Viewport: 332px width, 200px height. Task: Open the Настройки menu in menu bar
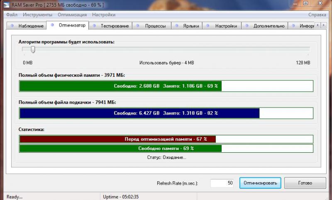104,15
